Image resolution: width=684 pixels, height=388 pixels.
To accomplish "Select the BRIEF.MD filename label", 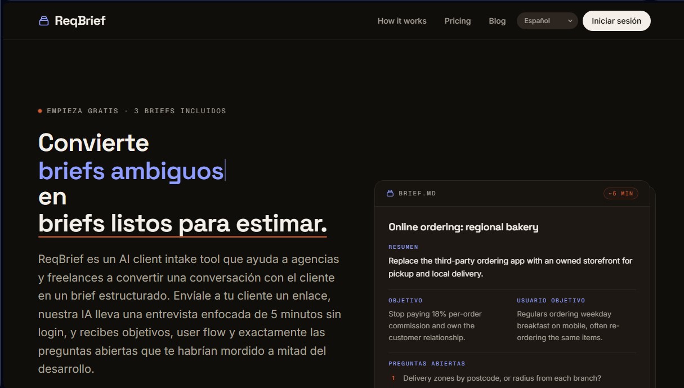I will coord(417,193).
